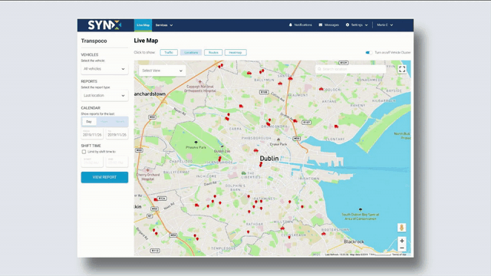Switch to the Live Map tab
Screen dimensions: 491x276
tap(143, 25)
